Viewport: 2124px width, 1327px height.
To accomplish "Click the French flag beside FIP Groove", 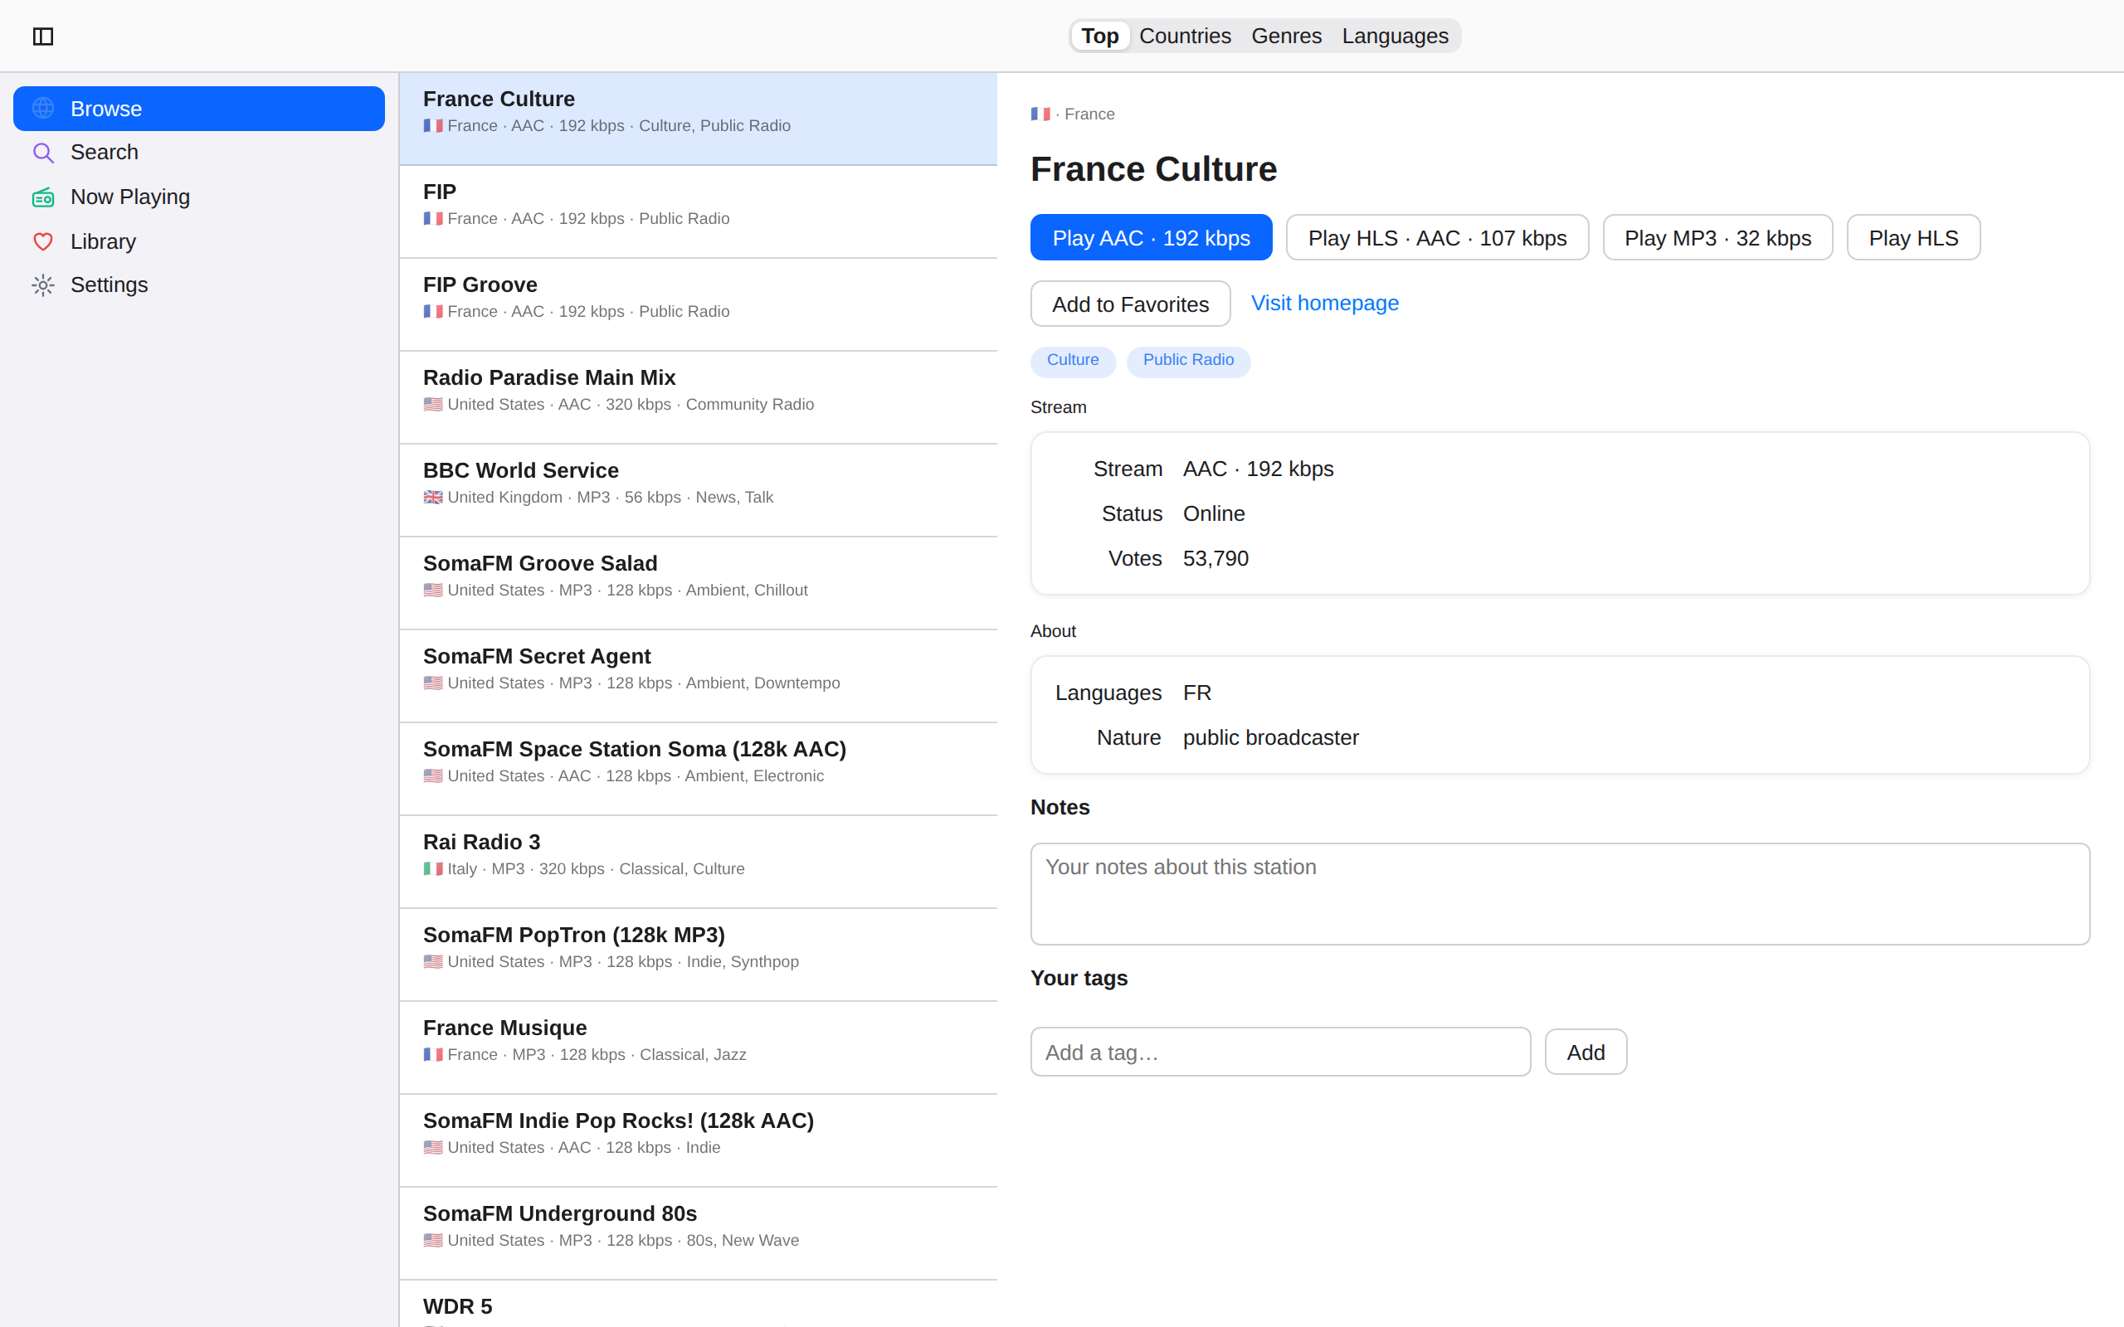I will tap(433, 312).
